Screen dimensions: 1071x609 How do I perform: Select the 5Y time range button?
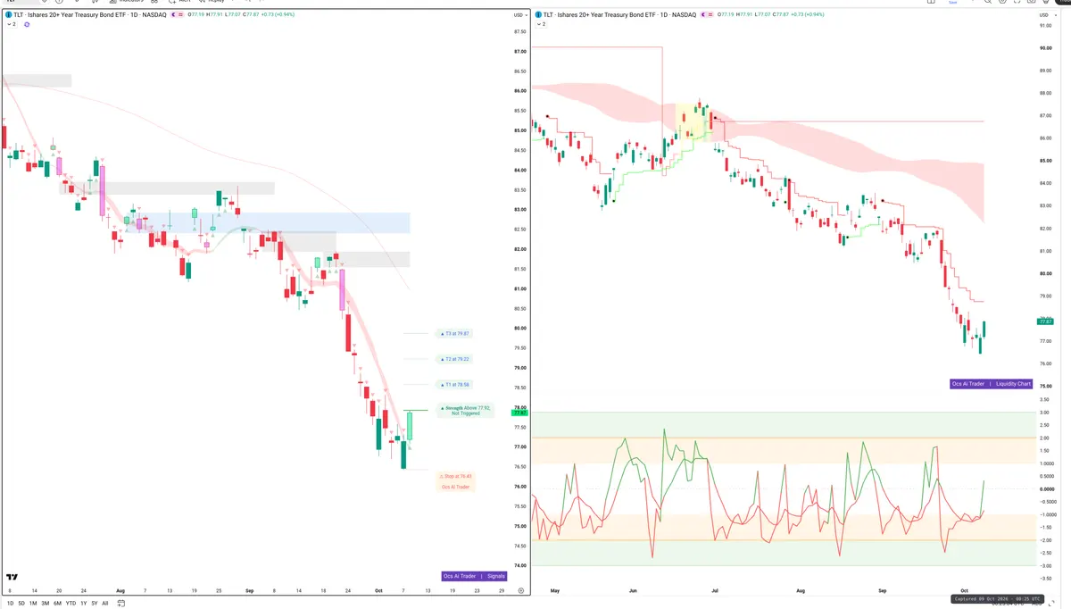pos(94,603)
